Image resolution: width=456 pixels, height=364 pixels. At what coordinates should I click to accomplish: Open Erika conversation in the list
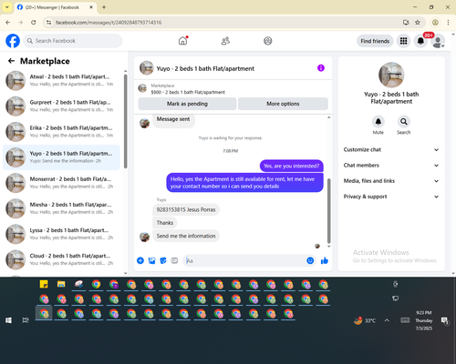(x=61, y=132)
